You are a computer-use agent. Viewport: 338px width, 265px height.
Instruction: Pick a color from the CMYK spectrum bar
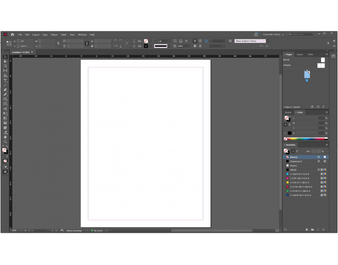point(307,139)
